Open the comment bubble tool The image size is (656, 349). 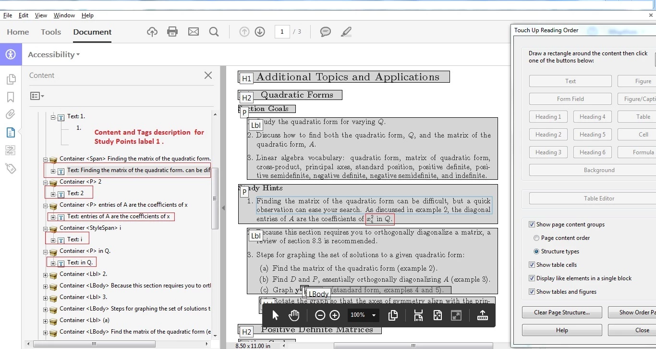(326, 32)
